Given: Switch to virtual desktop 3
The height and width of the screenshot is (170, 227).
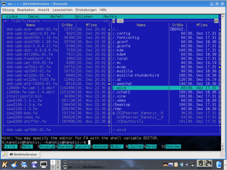Looking at the screenshot, I should (52, 167).
